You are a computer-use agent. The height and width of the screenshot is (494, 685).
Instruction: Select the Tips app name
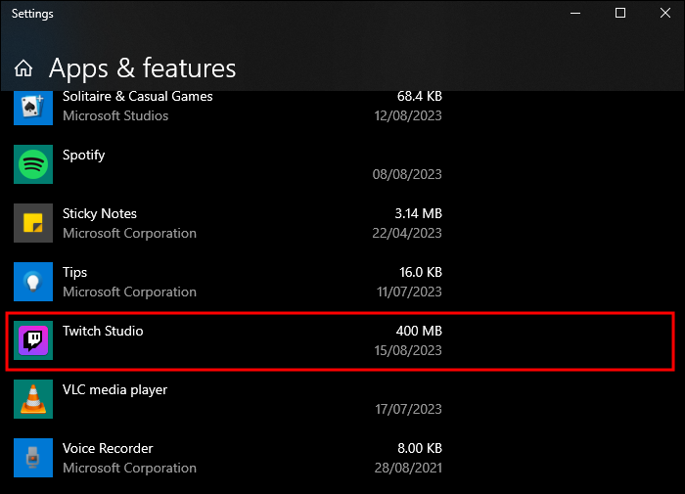[75, 272]
